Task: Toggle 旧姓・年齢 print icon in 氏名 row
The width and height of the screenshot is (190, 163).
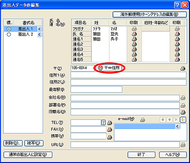Action: click(177, 34)
